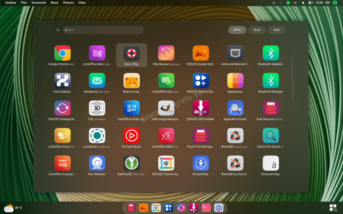Click the app grid search icon bottom-right
The image size is (343, 214).
(333, 208)
